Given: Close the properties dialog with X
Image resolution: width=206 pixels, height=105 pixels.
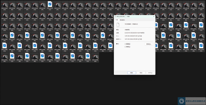Looking at the screenshot, I should [154, 17].
